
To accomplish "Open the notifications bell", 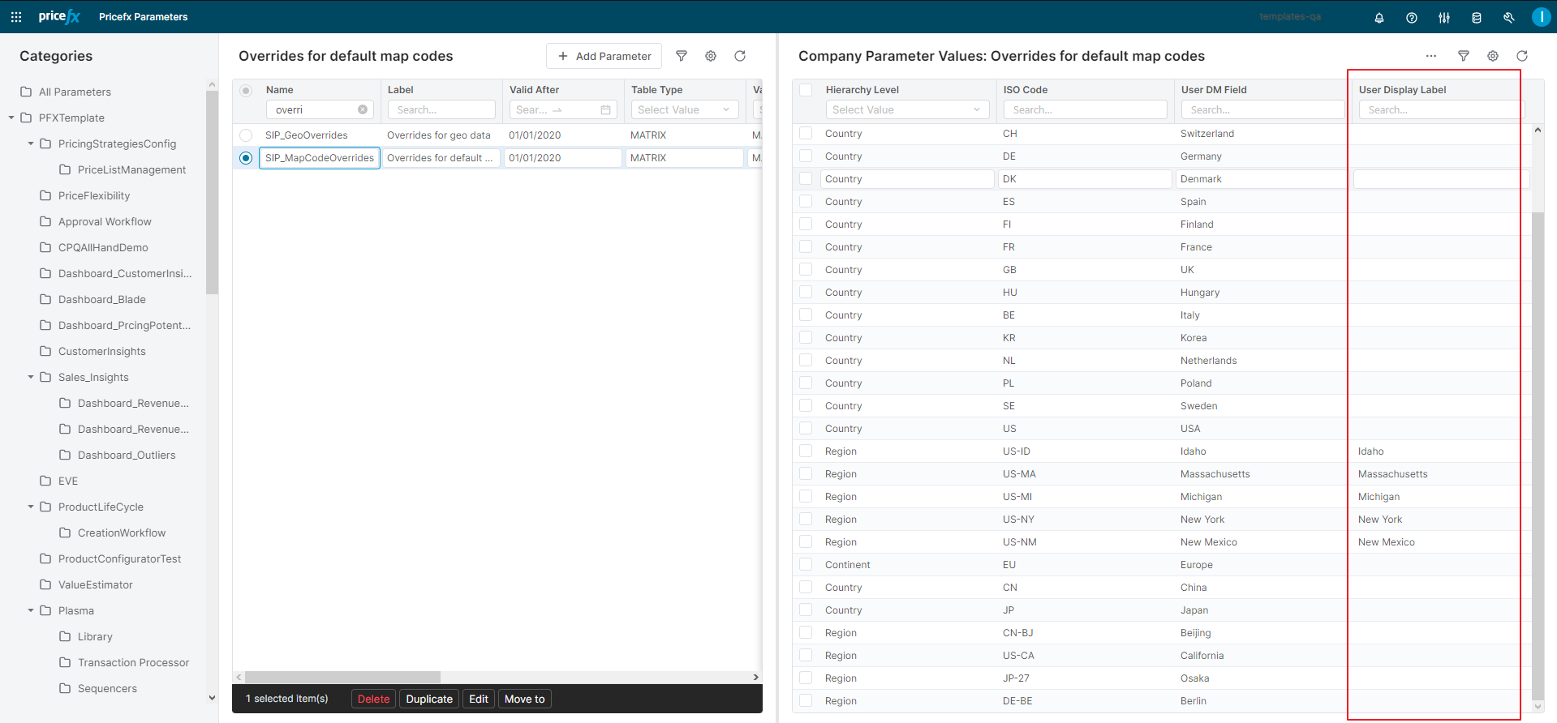I will pyautogui.click(x=1379, y=18).
